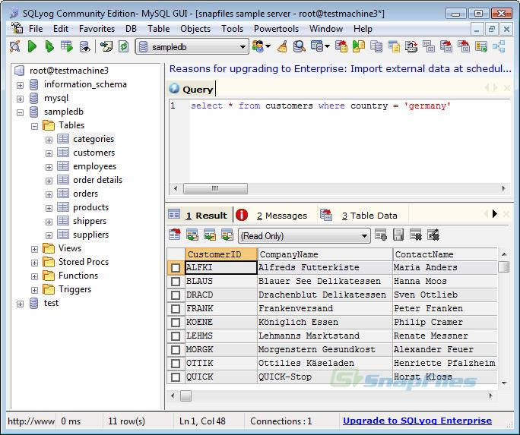Click the insert new row icon in result toolbar
This screenshot has width=520, height=435.
coord(381,235)
